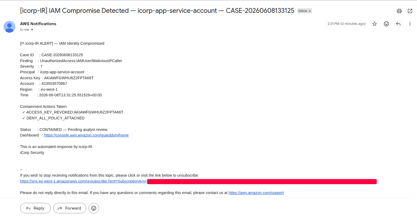Click the 'to me' recipient text
The width and height of the screenshot is (417, 216).
[x=24, y=30]
